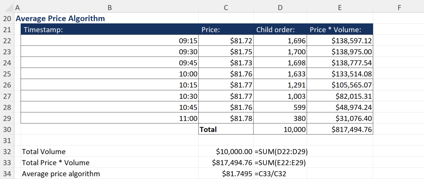Screen dimensions: 424x179
Task: Click the Select All corner above row numbers
Action: click(6, 7)
